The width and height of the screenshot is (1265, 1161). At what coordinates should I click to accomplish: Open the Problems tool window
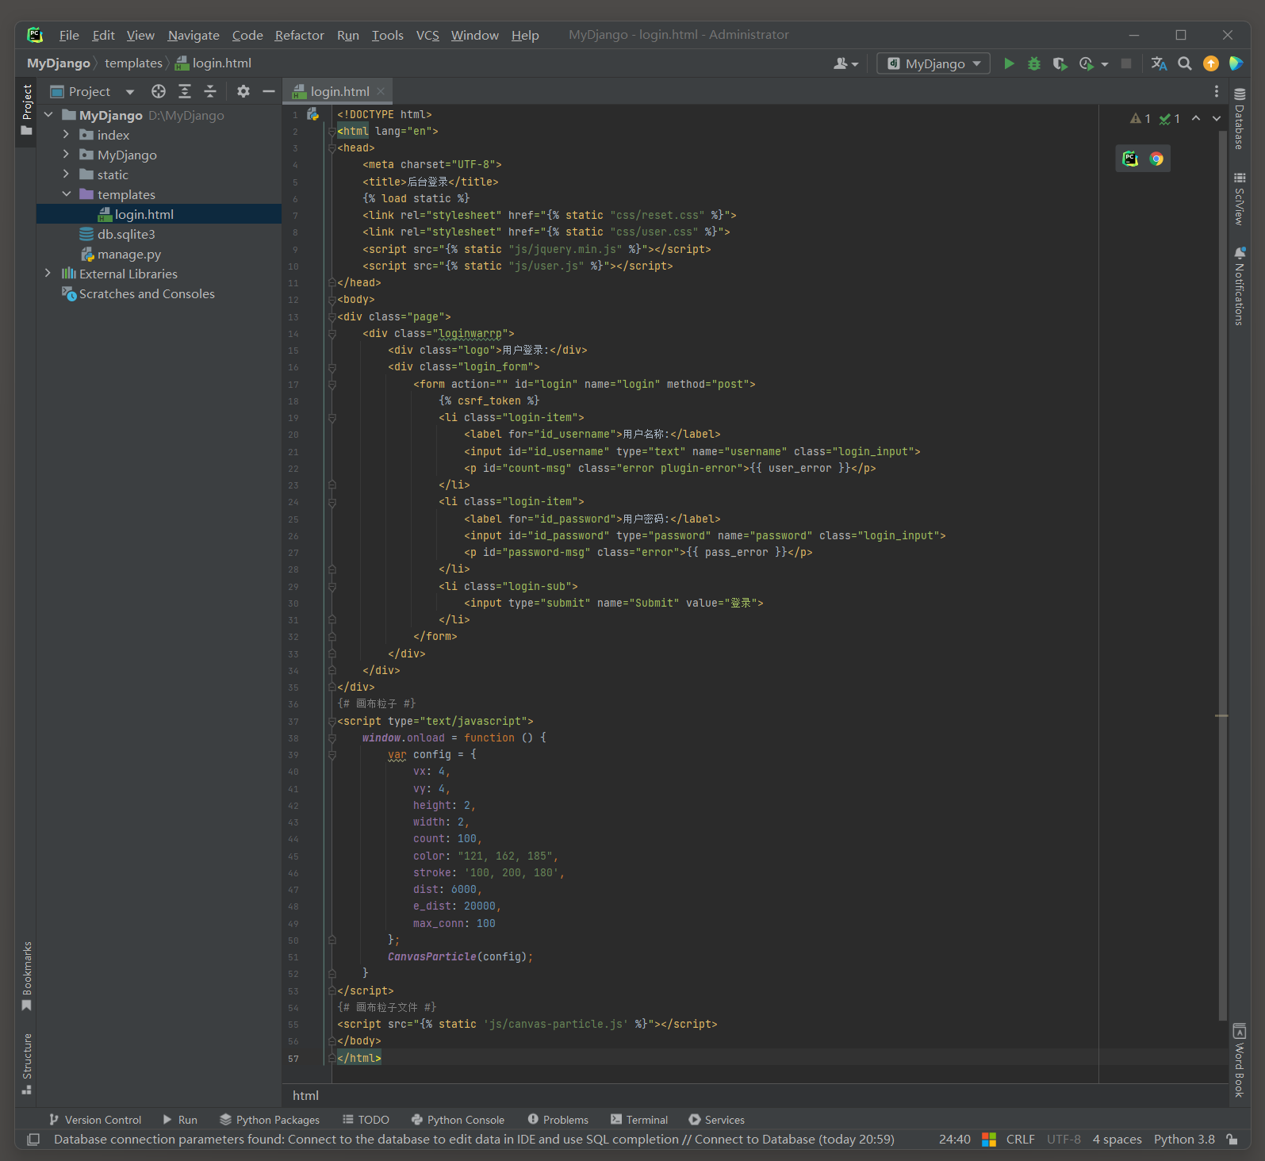pos(558,1120)
